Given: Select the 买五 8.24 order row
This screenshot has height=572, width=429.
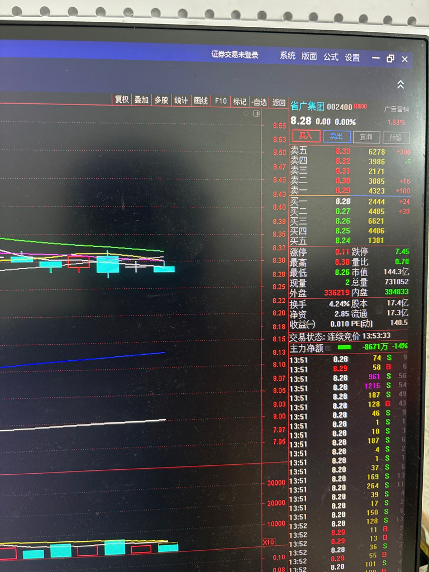Looking at the screenshot, I should click(350, 240).
